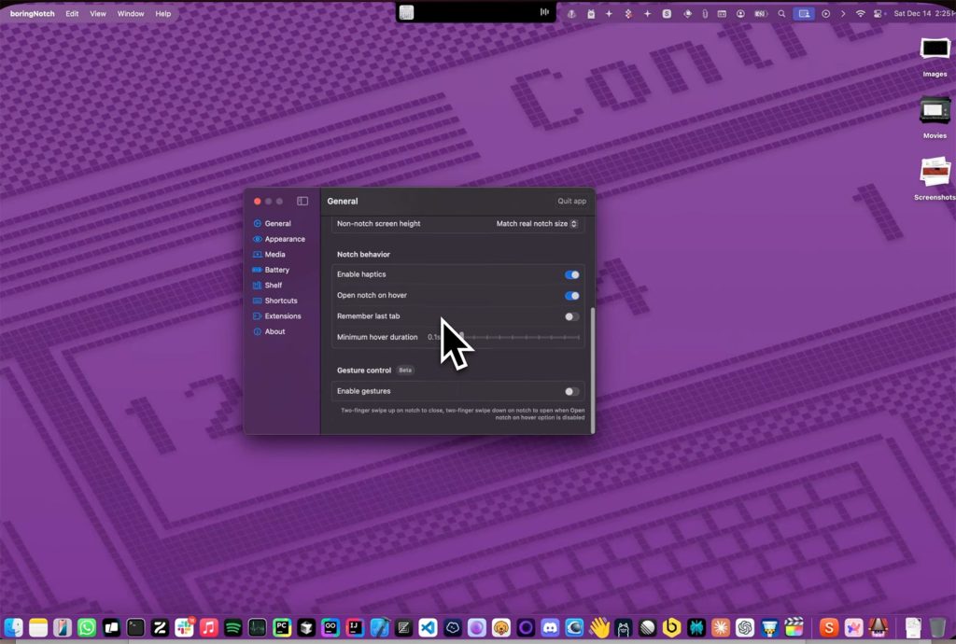Turn off Open notch on hover
This screenshot has width=956, height=644.
pyautogui.click(x=571, y=295)
